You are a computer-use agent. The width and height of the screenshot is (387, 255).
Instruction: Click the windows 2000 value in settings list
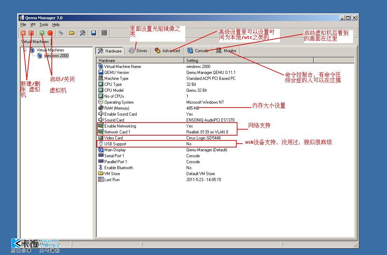click(x=199, y=67)
